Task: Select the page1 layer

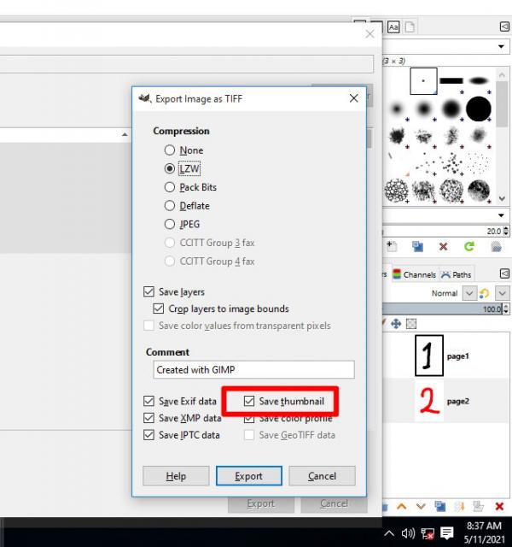Action: [445, 356]
